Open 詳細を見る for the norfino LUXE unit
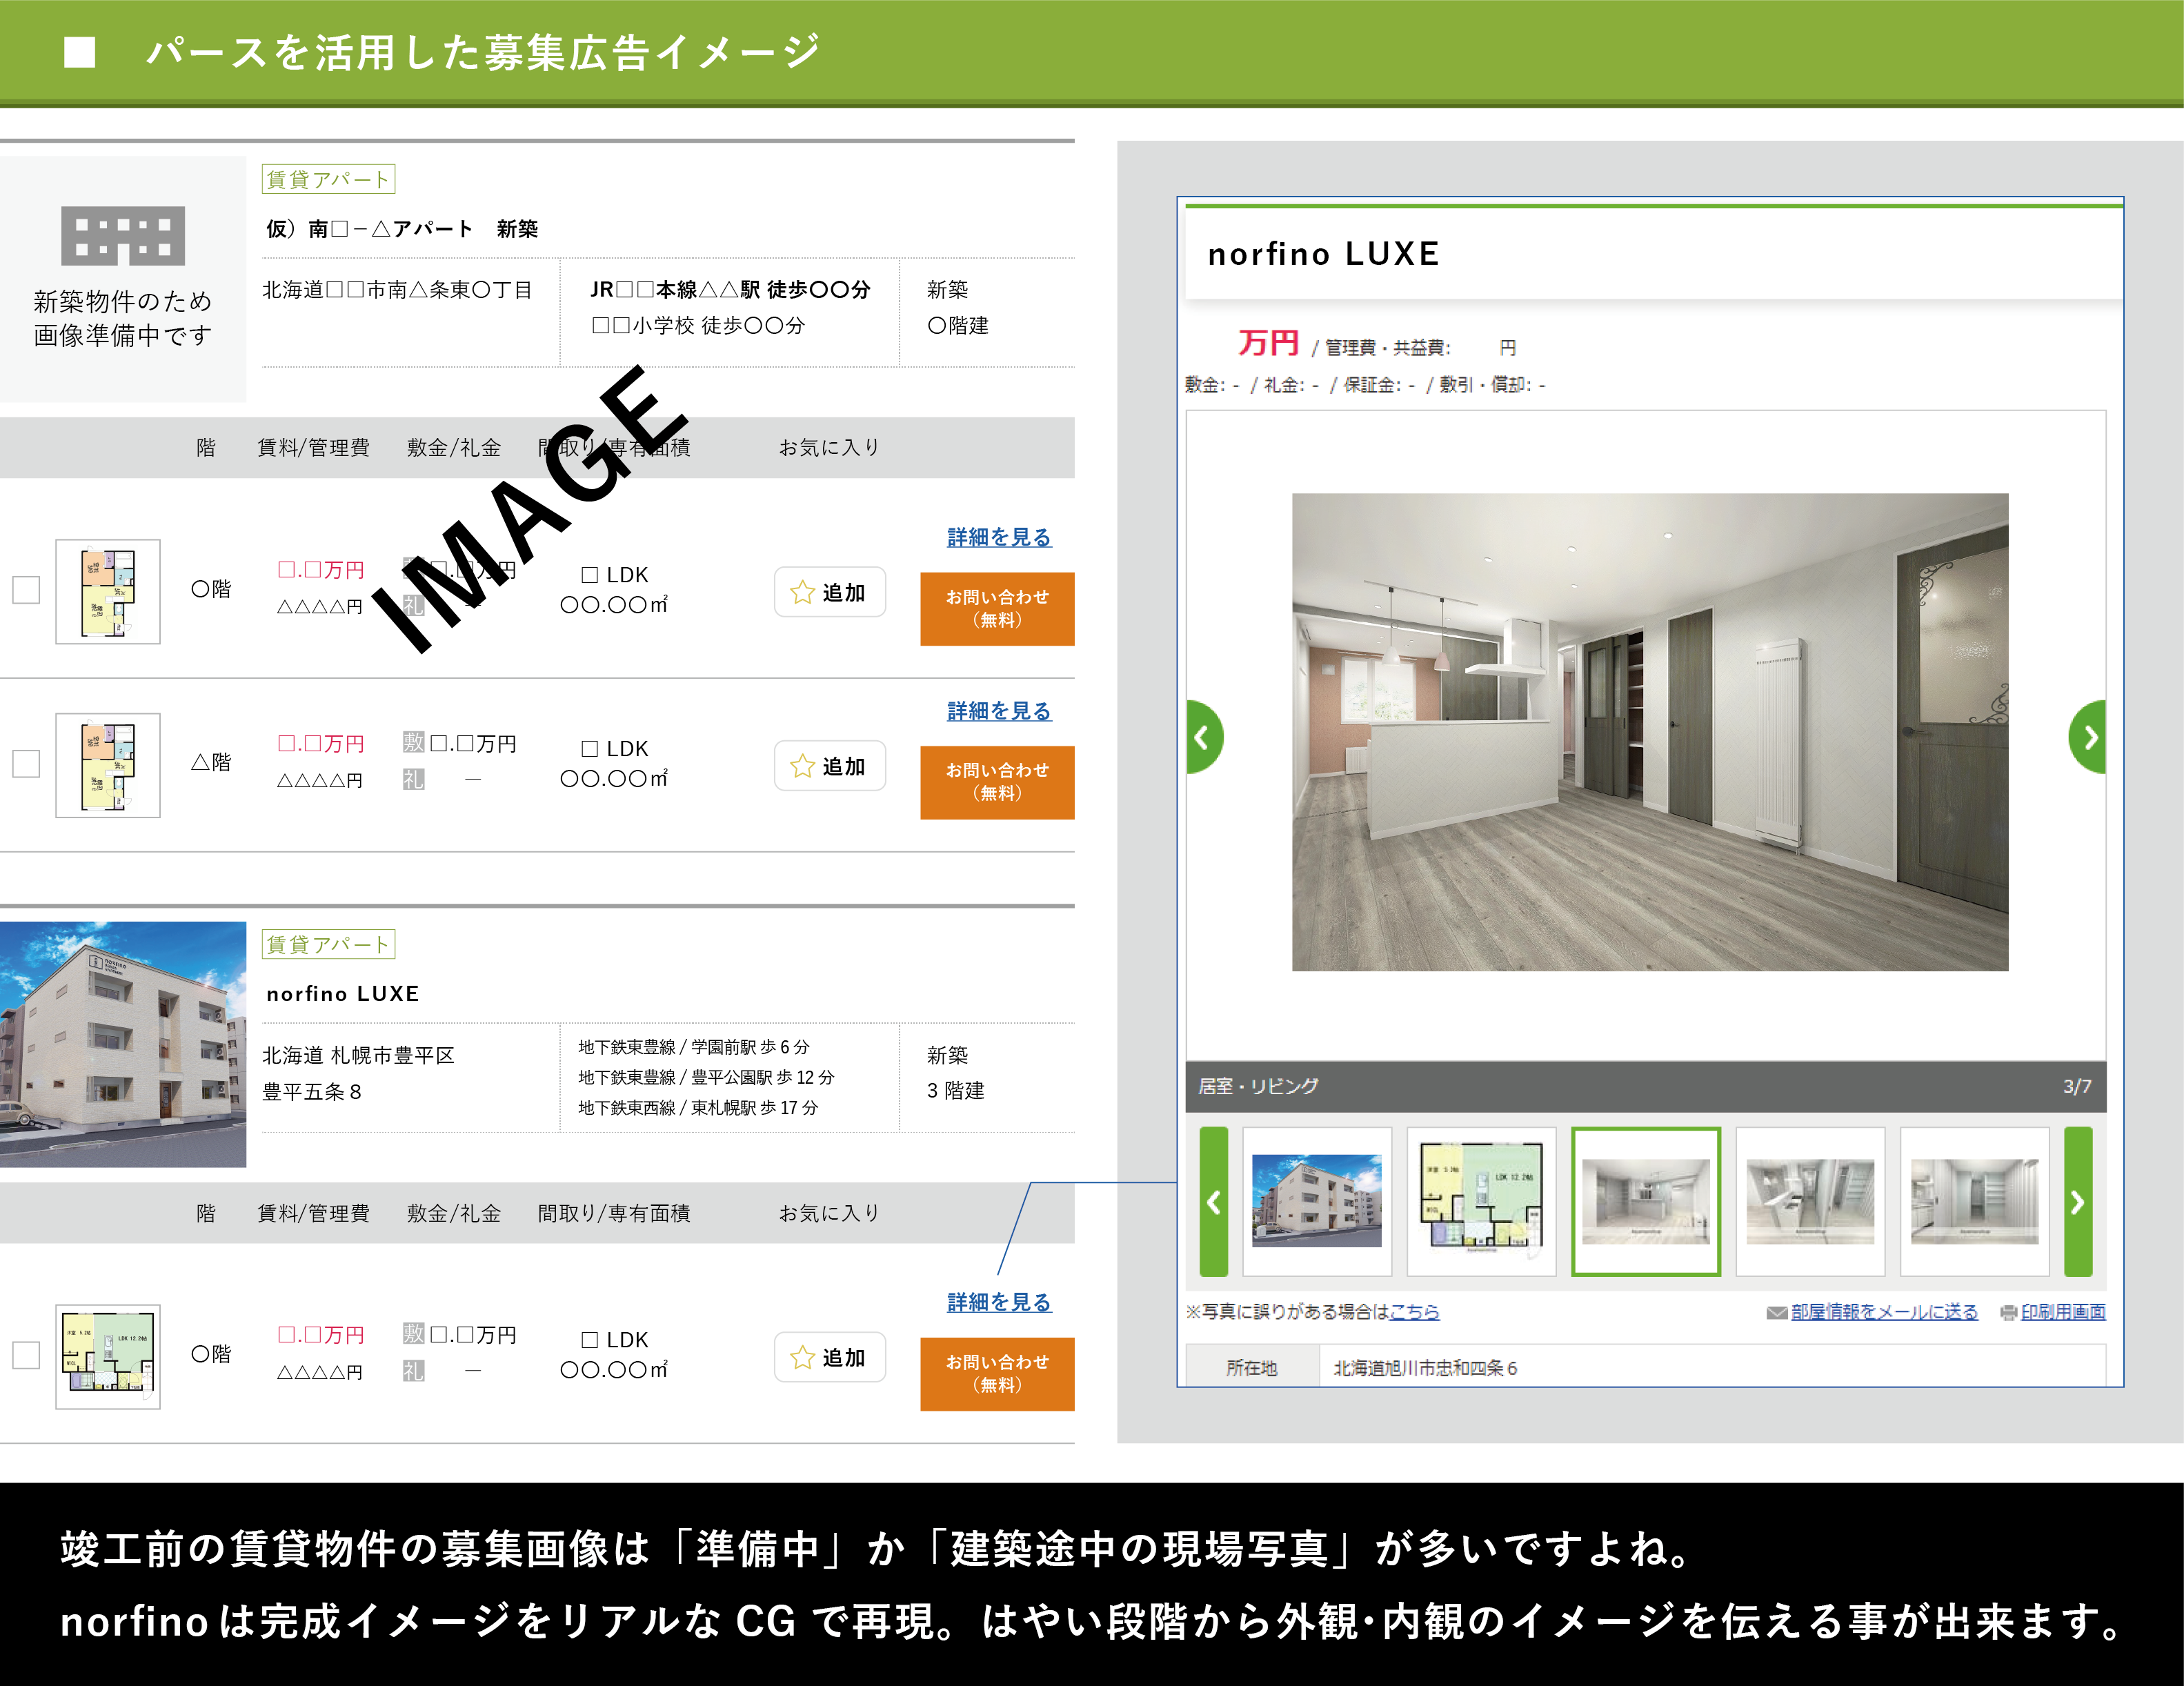Viewport: 2184px width, 1686px height. tap(999, 1302)
